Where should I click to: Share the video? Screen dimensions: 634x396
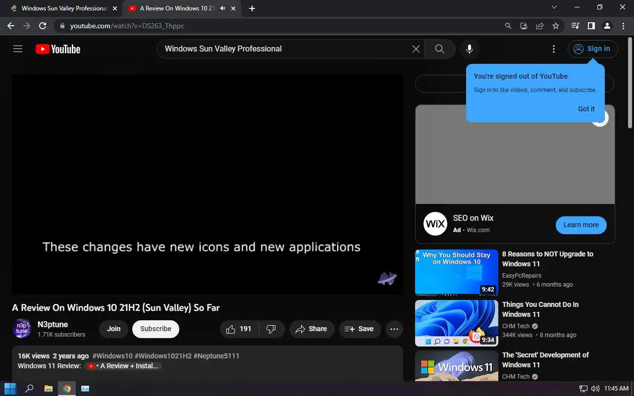click(312, 329)
